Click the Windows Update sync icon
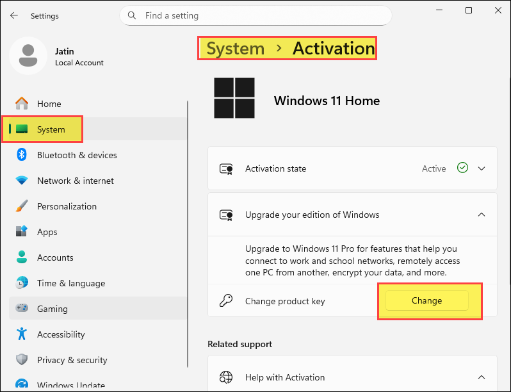The height and width of the screenshot is (392, 511). pos(22,385)
